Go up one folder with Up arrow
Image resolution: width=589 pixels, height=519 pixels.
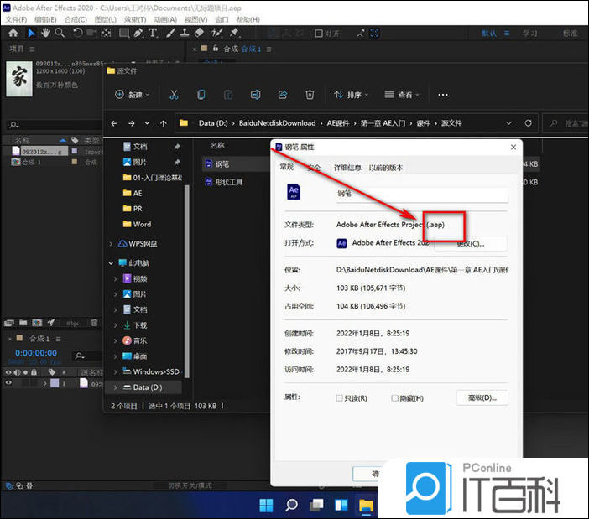[164, 123]
